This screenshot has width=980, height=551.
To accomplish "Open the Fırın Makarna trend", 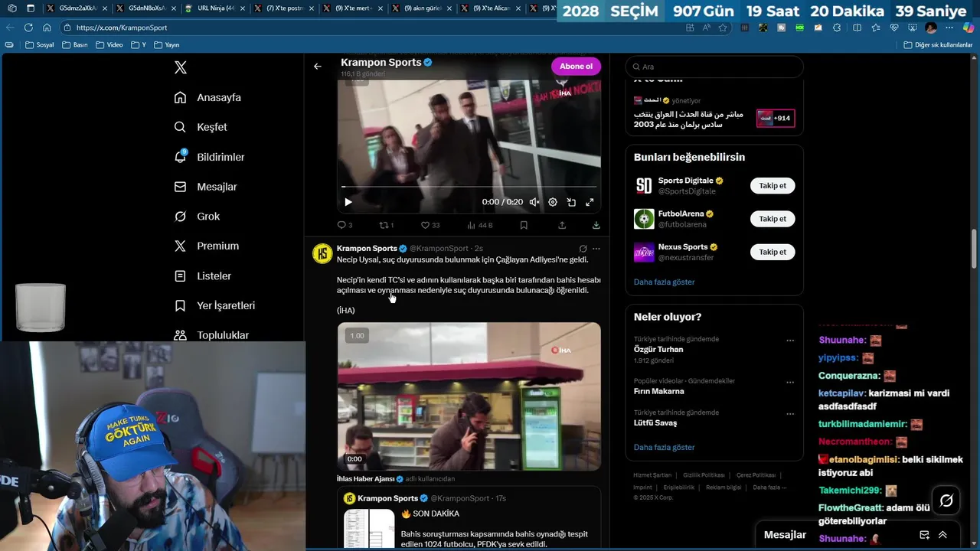I will (x=658, y=391).
